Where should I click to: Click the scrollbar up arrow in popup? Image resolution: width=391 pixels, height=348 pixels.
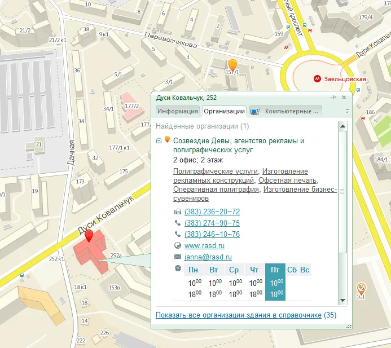(x=342, y=126)
